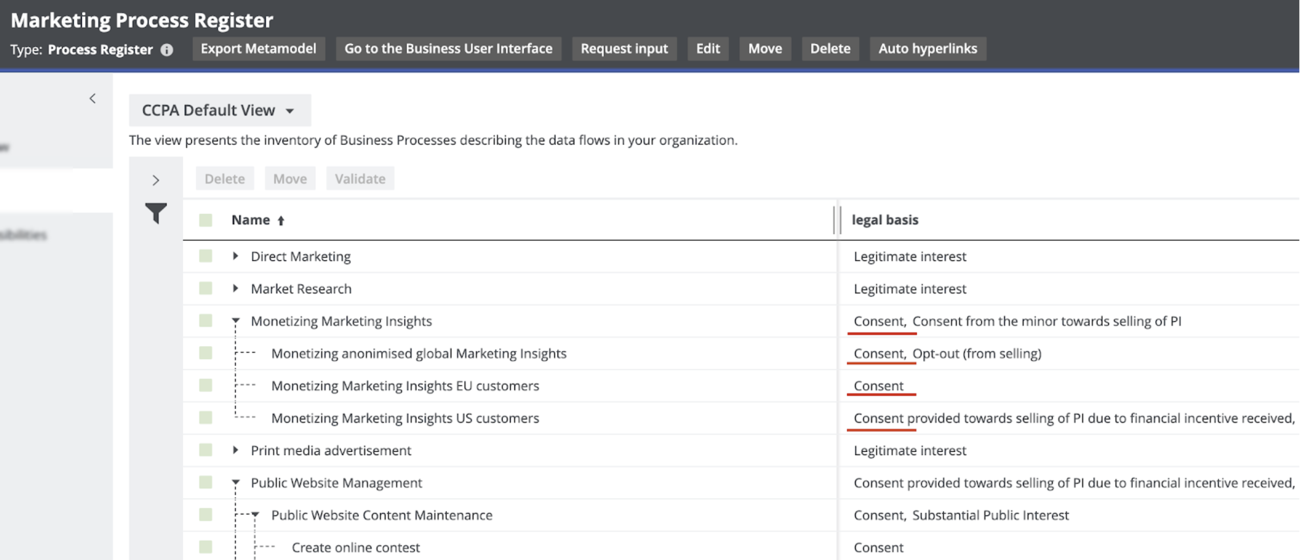
Task: Click the Validate button
Action: 360,178
